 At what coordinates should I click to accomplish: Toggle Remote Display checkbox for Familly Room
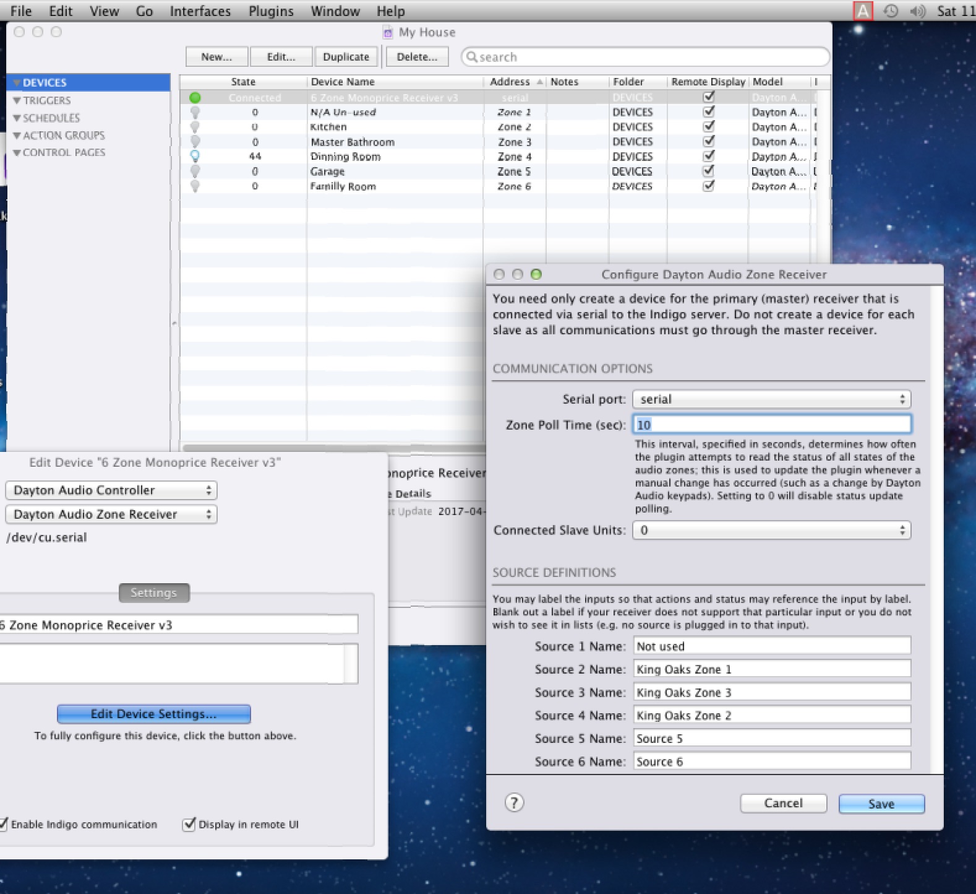click(709, 186)
